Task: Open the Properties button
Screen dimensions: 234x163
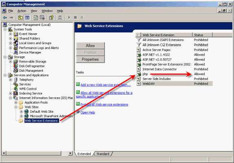Action: pyautogui.click(x=90, y=59)
